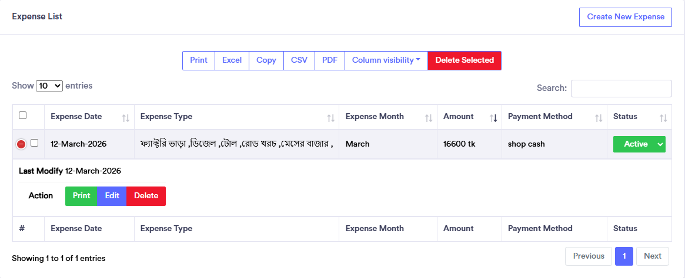This screenshot has width=685, height=278.
Task: Sort by Payment Method column arrows
Action: click(x=598, y=118)
